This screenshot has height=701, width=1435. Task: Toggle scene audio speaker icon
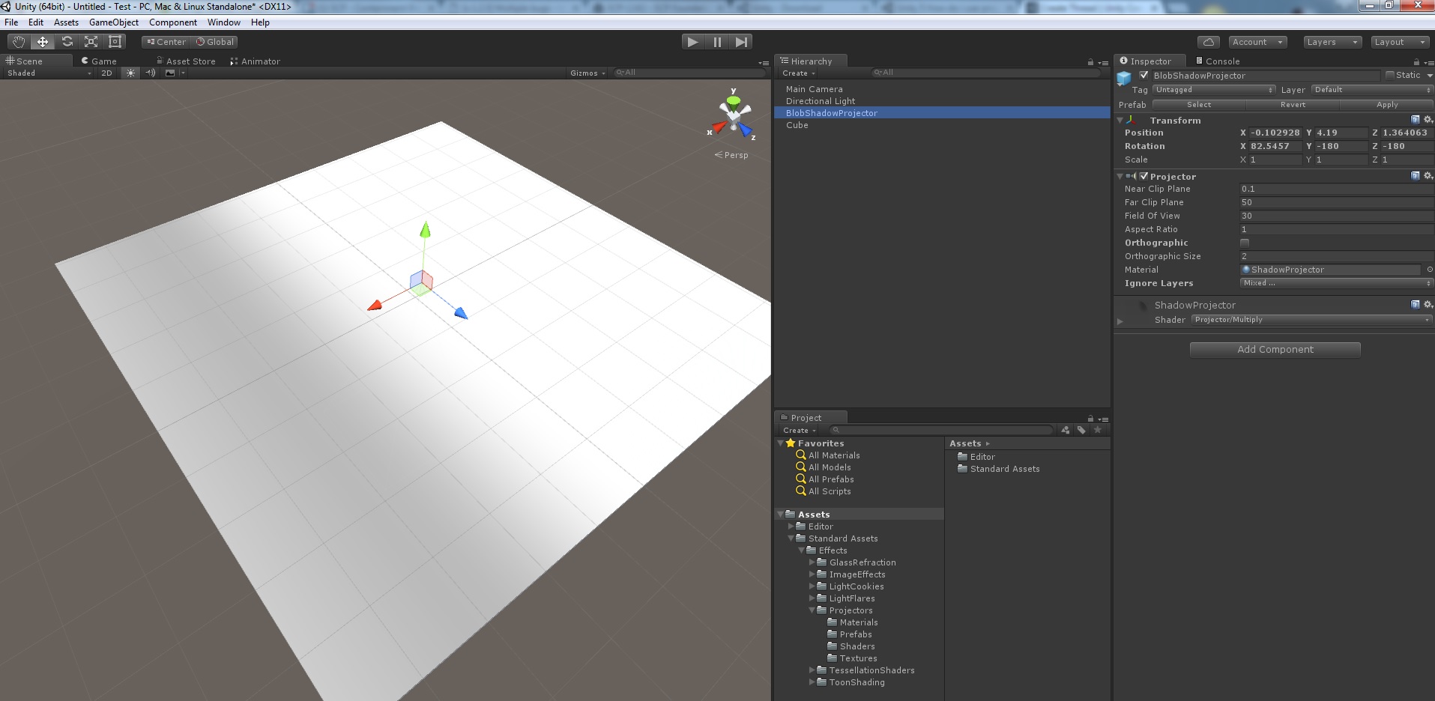tap(151, 73)
